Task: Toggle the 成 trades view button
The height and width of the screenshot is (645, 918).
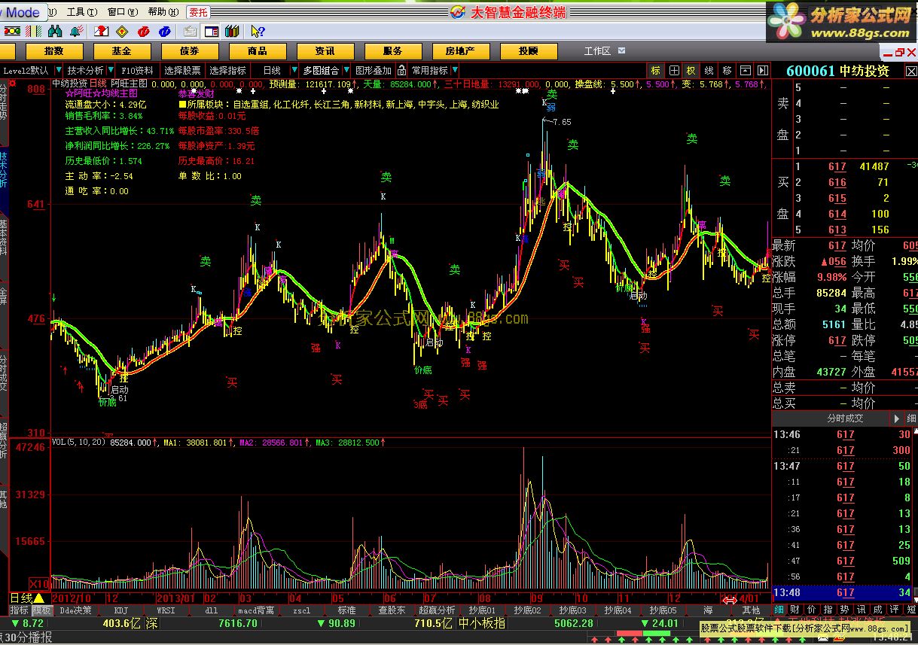Action: [x=878, y=609]
